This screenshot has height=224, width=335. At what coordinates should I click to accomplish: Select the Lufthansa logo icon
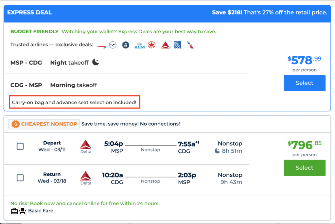click(113, 44)
